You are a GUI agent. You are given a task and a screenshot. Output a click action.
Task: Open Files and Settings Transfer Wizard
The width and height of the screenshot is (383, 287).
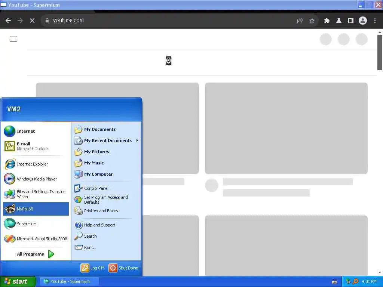36,194
